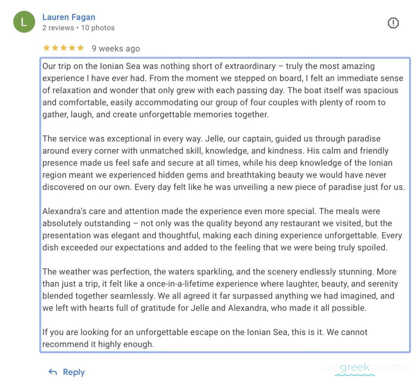Click the mygreekcharter watermark logo
Image resolution: width=420 pixels, height=387 pixels.
point(366,368)
